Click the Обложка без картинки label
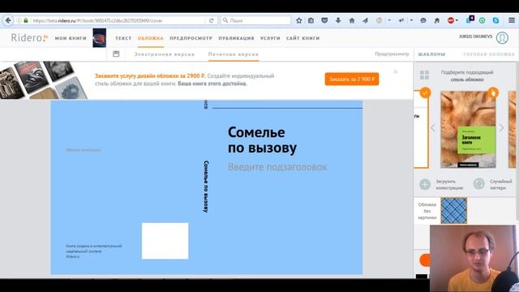 coord(427,211)
